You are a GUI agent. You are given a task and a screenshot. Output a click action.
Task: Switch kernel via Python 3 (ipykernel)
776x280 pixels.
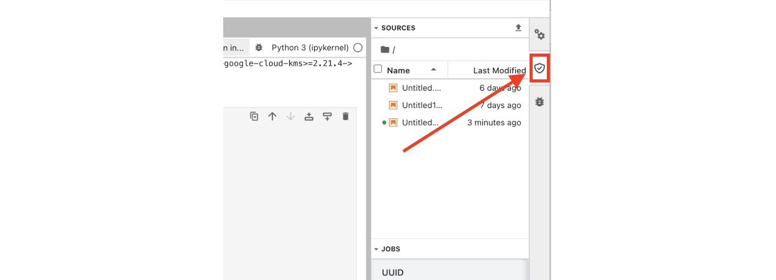tap(310, 48)
